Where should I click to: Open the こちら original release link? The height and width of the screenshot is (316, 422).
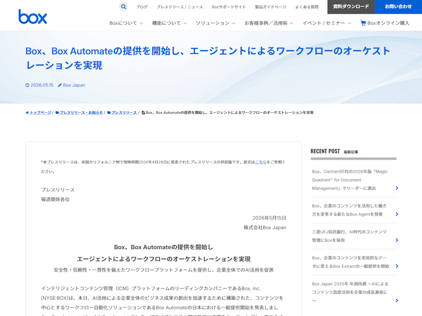261,162
